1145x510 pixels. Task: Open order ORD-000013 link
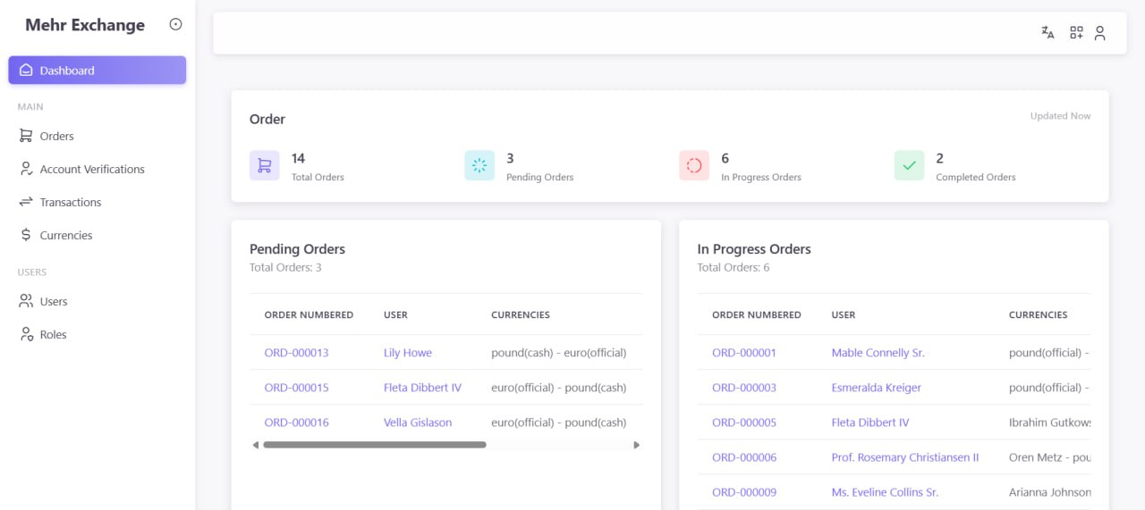click(x=296, y=353)
